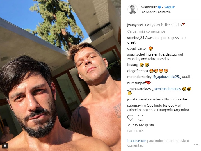Show tagged people icon on photo
The image size is (201, 151).
[5, 146]
